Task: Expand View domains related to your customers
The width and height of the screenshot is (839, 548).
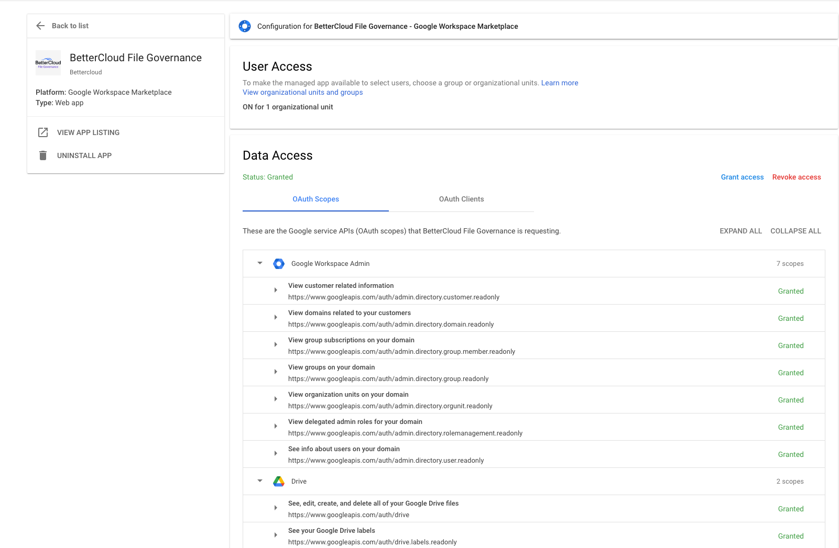Action: tap(276, 317)
